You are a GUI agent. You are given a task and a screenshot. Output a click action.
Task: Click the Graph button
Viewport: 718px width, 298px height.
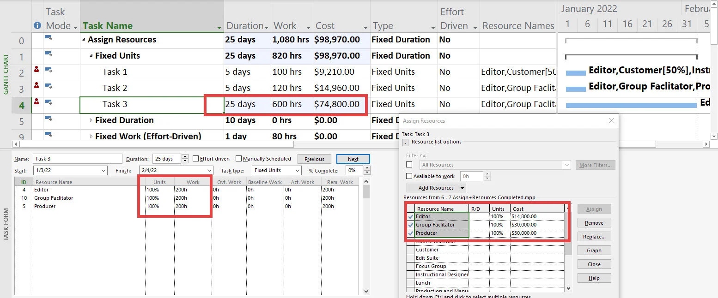pyautogui.click(x=594, y=250)
